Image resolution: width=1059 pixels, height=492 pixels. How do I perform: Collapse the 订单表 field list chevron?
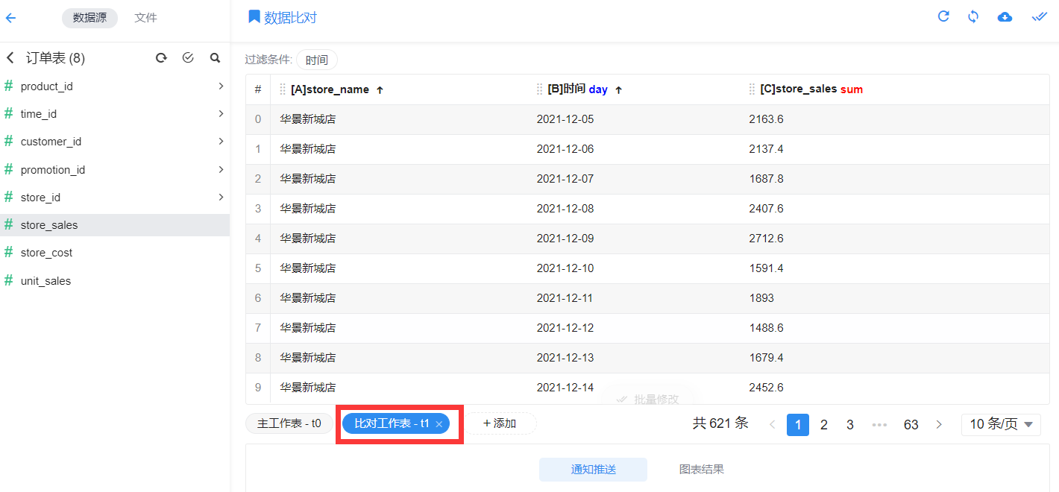tap(10, 57)
